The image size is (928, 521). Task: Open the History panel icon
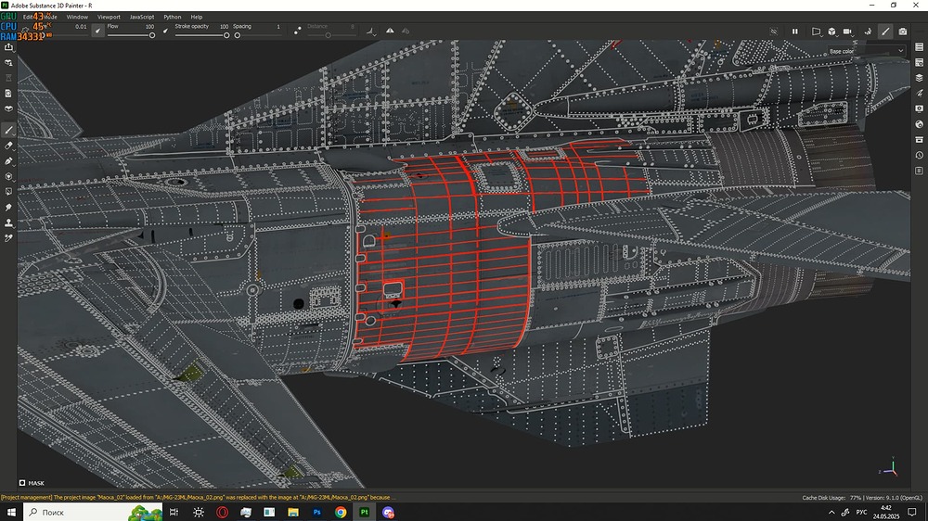pos(919,155)
